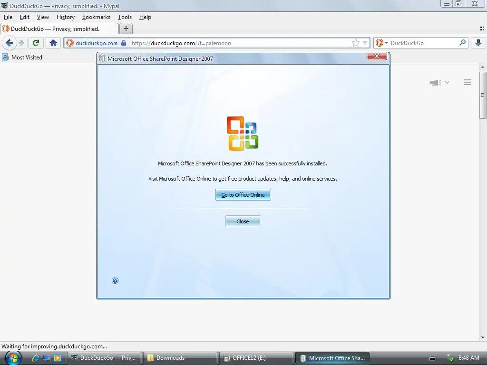Click the keyboard icon in the system tray
Viewport: 487px width, 365px height.
pos(432,358)
